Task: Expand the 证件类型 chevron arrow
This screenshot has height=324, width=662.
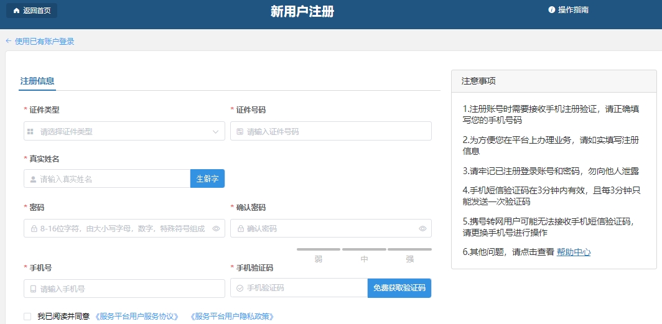Action: point(216,132)
